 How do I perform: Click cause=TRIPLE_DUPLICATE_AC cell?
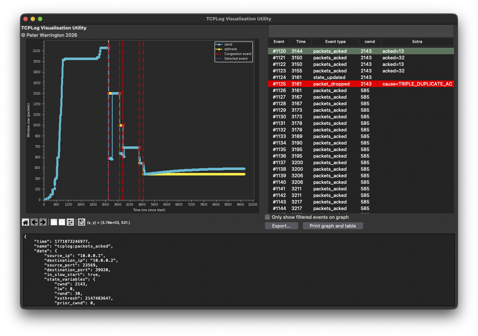pyautogui.click(x=417, y=84)
